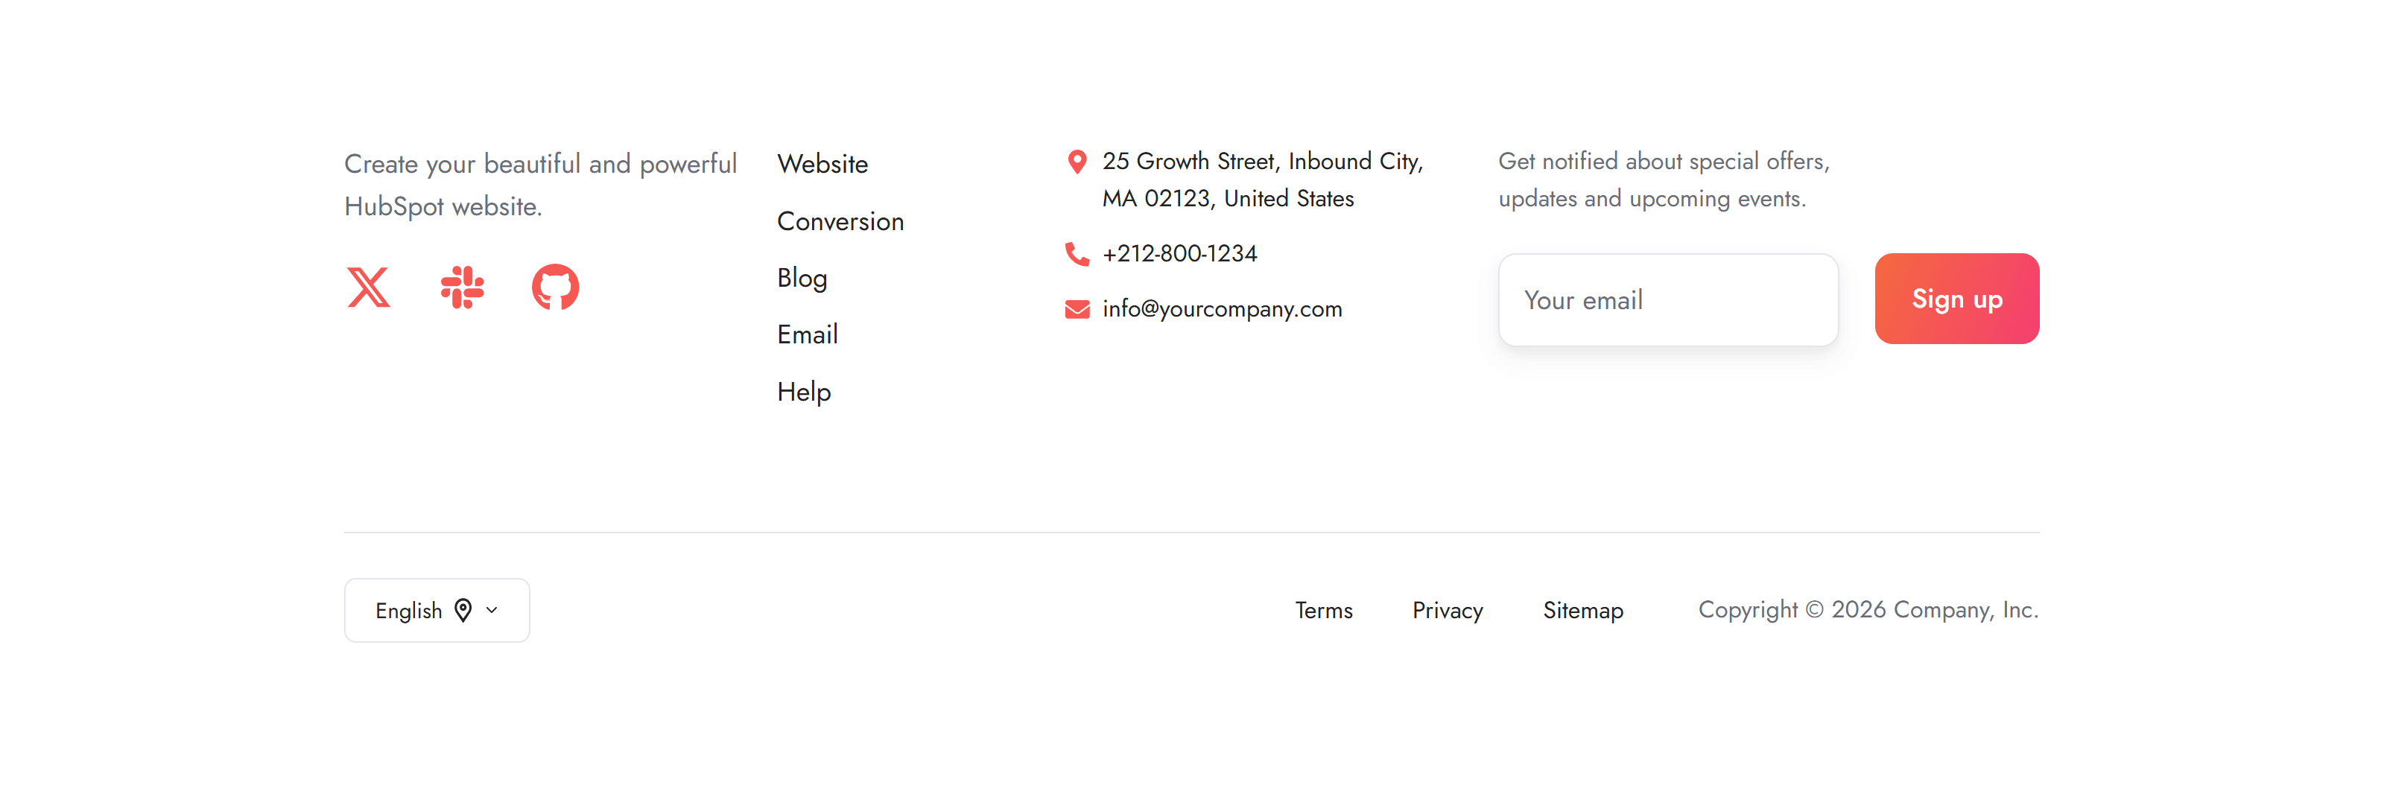Click the language selector chevron arrow
Viewport: 2384px width, 785px height.
tap(492, 610)
